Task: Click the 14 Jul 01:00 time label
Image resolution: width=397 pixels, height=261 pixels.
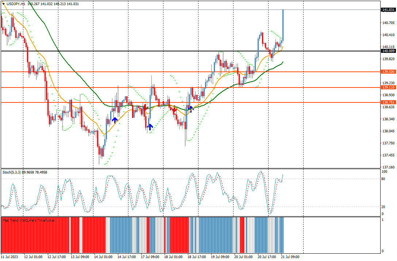Action: coord(103,257)
